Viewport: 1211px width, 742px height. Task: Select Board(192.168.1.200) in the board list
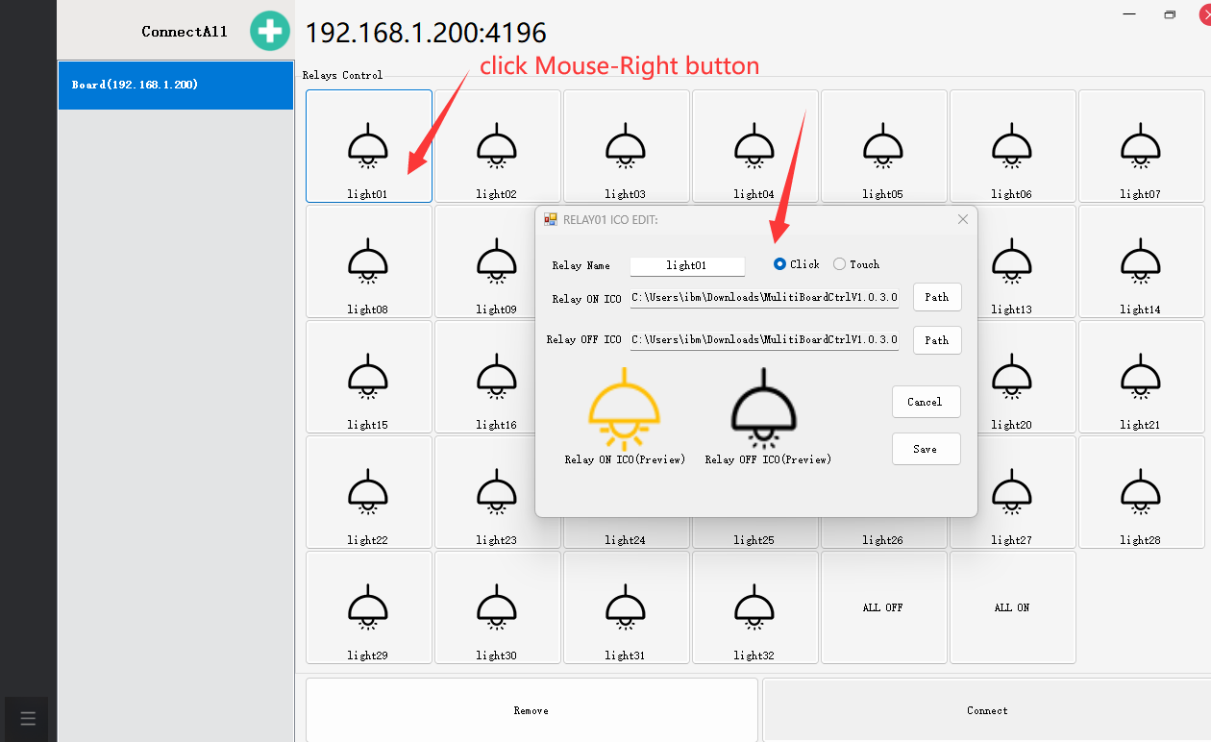point(176,85)
